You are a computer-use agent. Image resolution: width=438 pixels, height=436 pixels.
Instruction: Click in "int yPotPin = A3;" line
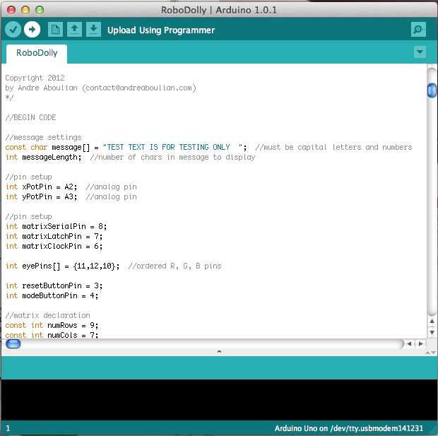[x=42, y=196]
